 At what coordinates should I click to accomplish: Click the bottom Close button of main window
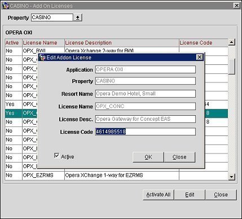[221, 195]
